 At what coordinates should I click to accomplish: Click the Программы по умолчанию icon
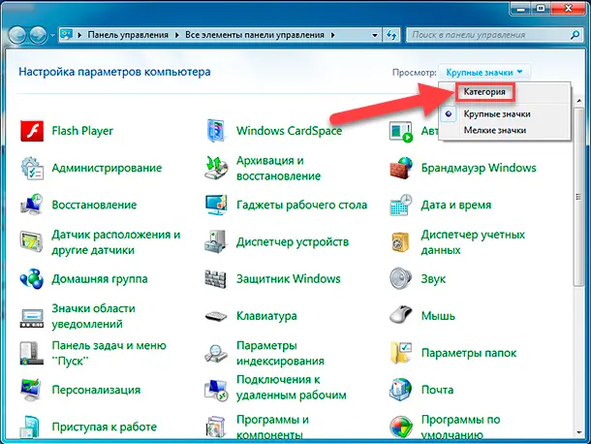coord(401,427)
